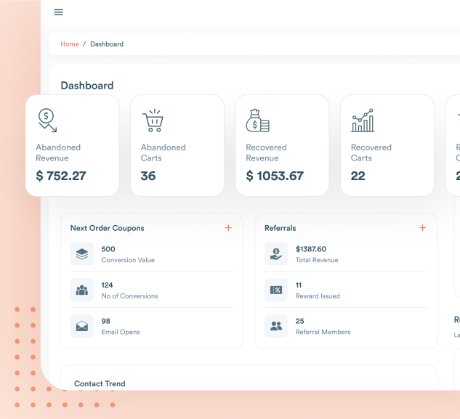
Task: Click the Total Revenue label
Action: coord(317,260)
